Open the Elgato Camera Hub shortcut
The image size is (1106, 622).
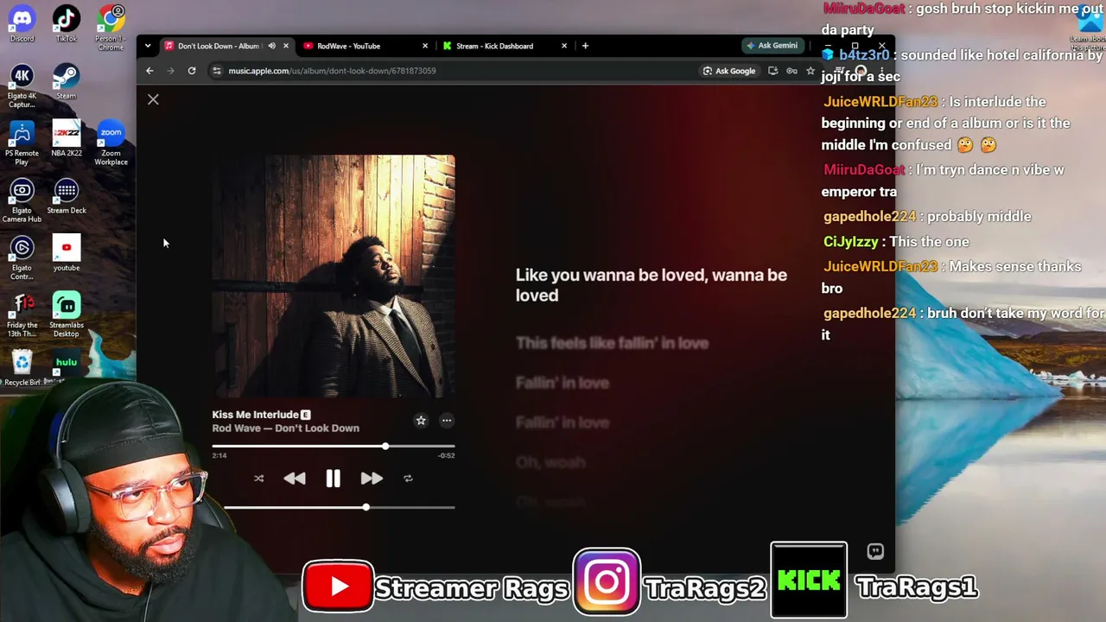coord(22,200)
